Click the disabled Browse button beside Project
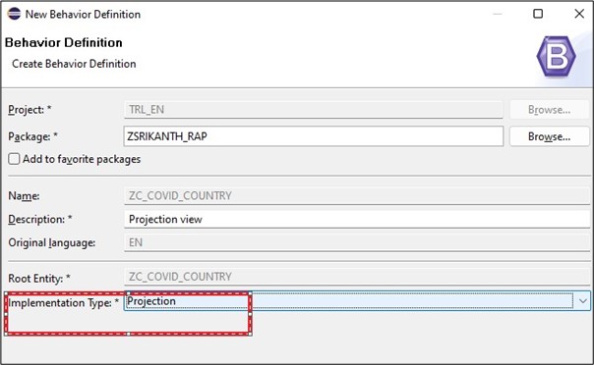Viewport: 594px width, 365px height. pyautogui.click(x=549, y=110)
